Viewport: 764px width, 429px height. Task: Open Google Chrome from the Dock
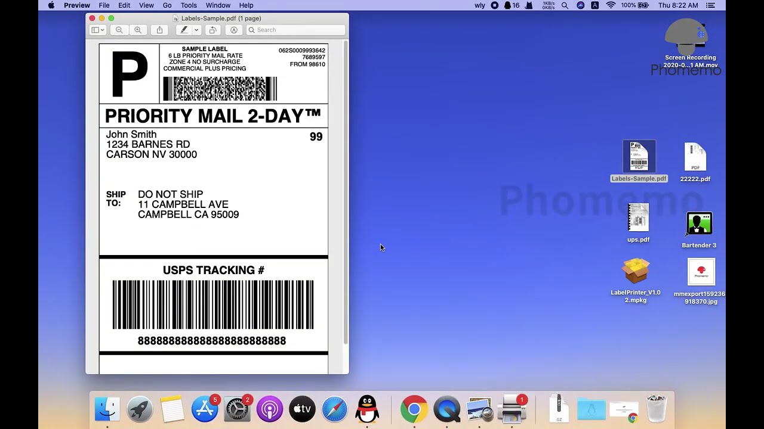click(414, 409)
